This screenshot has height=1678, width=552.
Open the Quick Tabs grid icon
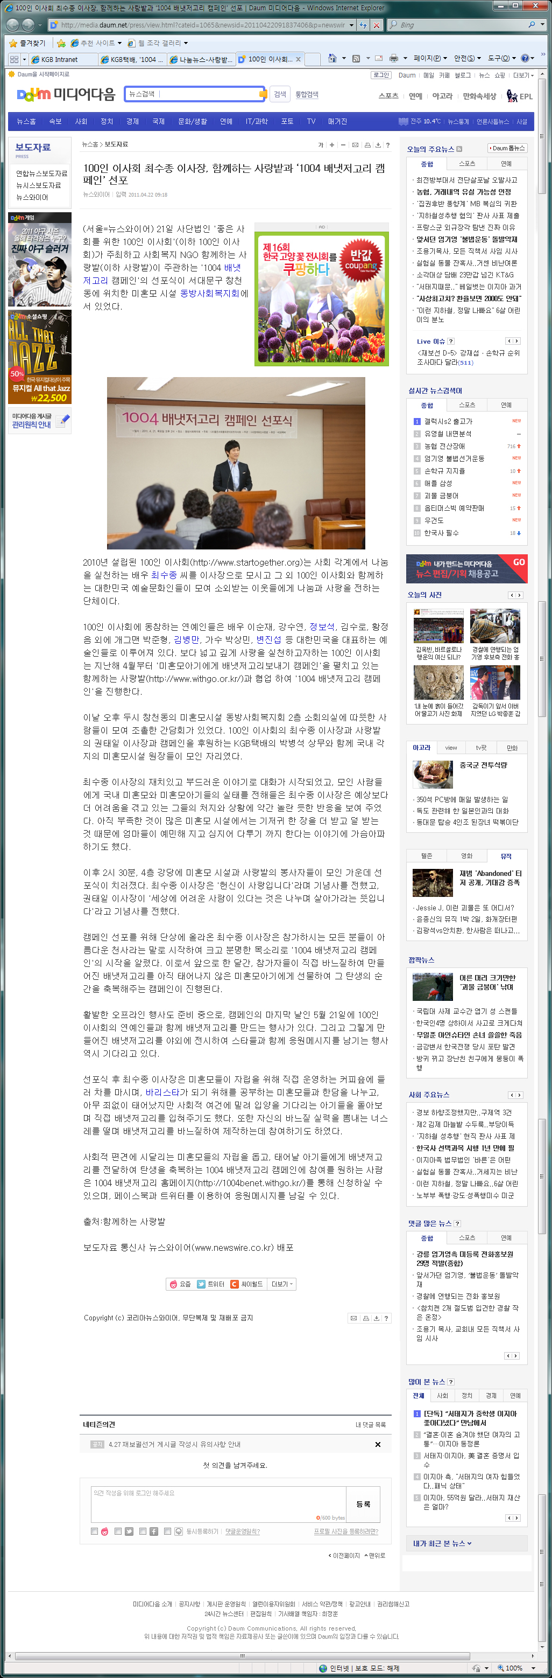click(x=13, y=59)
